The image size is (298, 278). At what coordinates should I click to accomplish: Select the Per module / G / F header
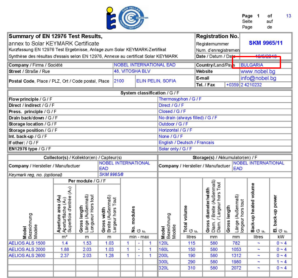point(87,181)
